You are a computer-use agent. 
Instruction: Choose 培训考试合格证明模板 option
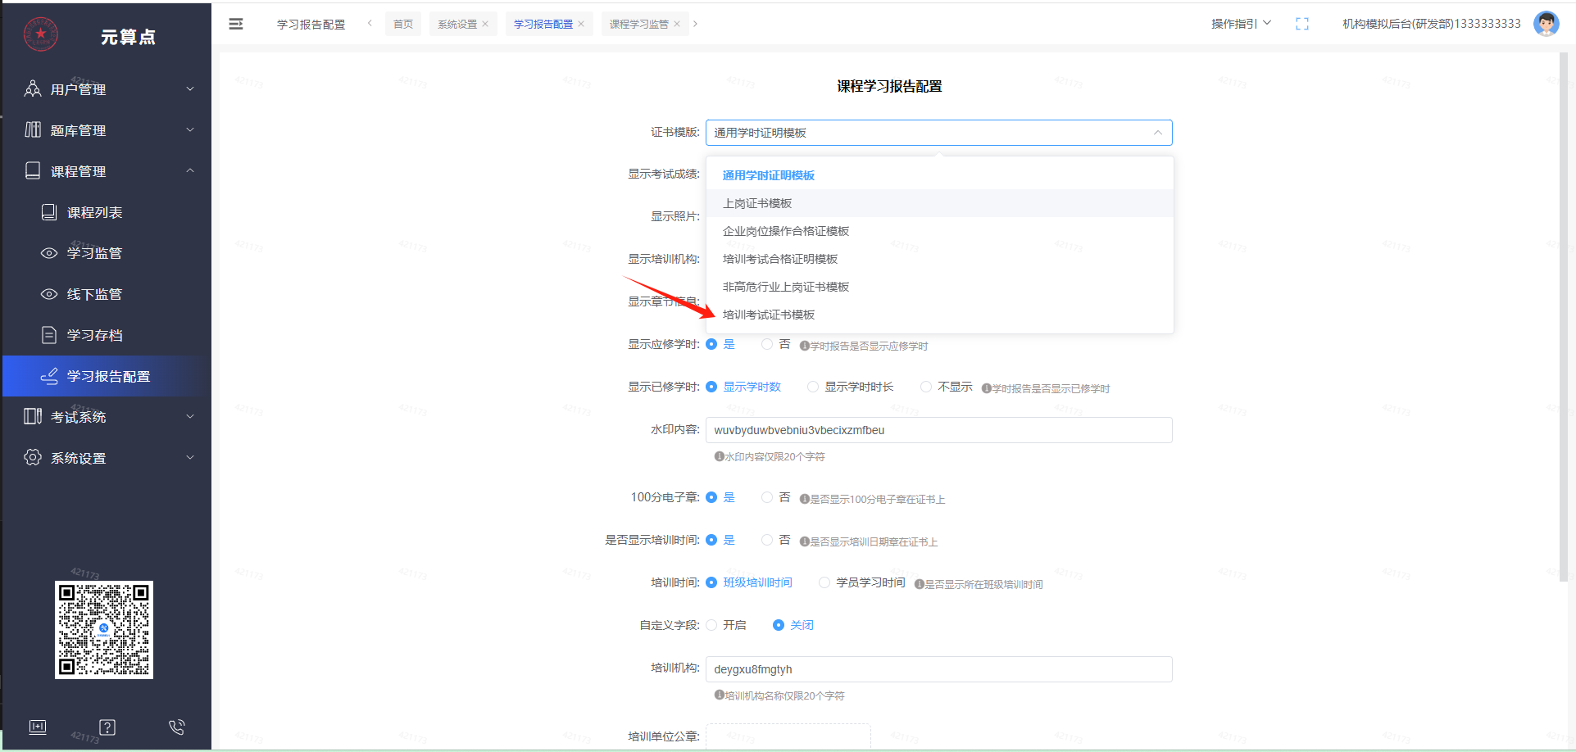tap(939, 259)
